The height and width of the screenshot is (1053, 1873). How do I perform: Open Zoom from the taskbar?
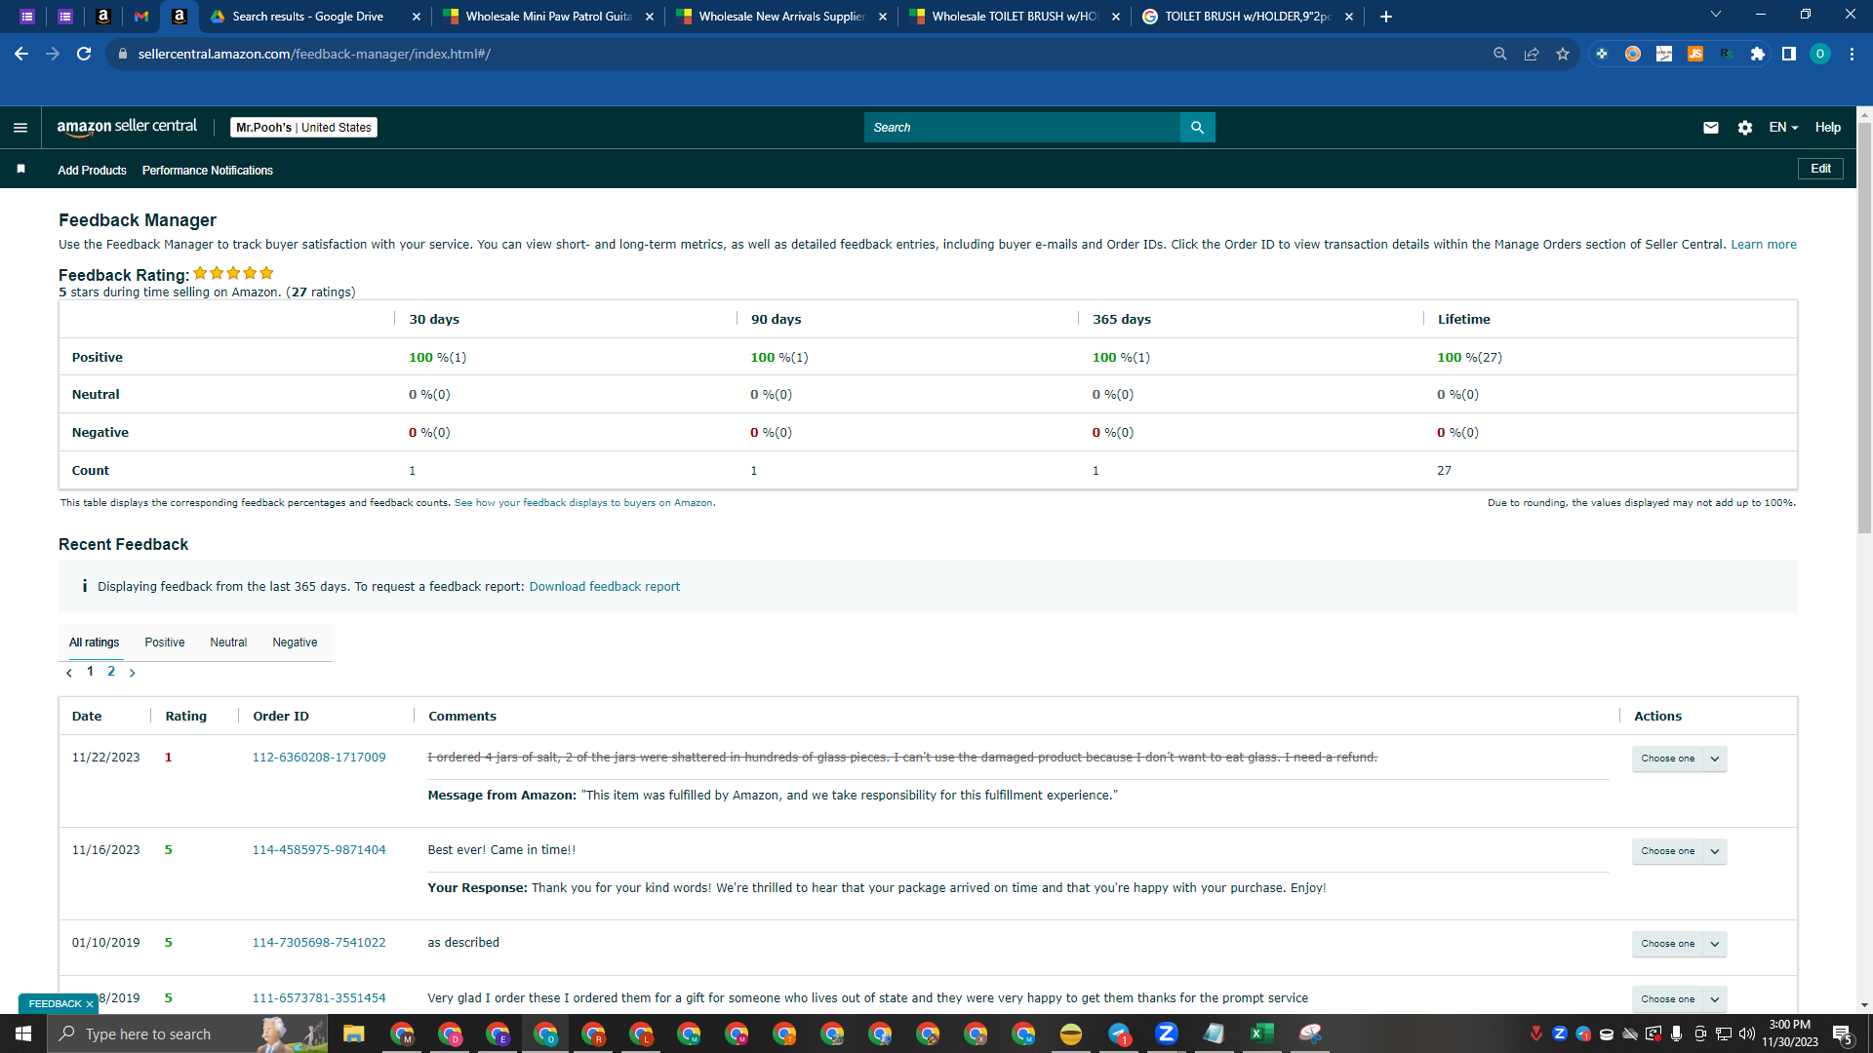(x=1166, y=1033)
